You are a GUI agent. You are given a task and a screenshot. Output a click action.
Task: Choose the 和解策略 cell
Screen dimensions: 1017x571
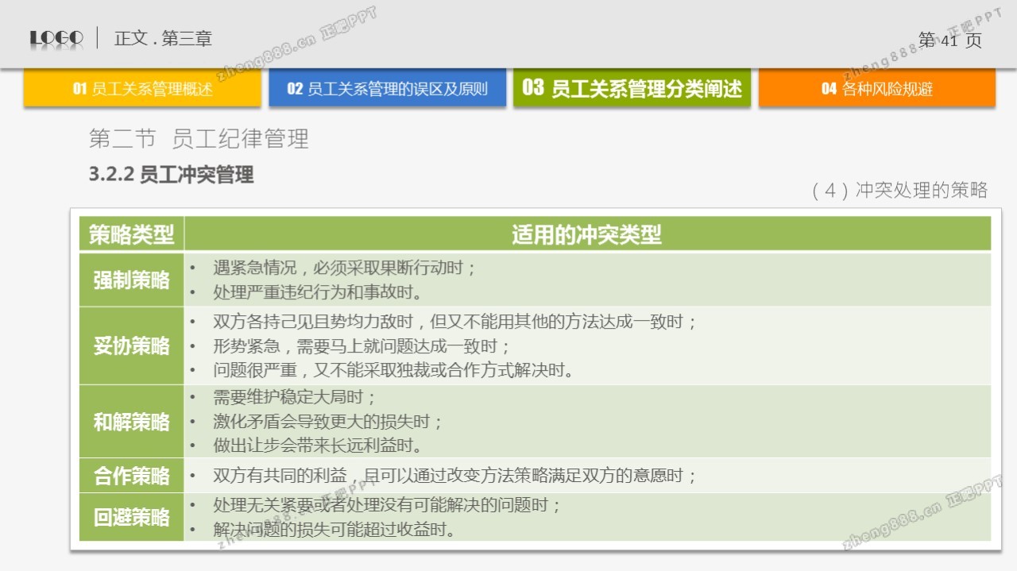click(x=132, y=422)
